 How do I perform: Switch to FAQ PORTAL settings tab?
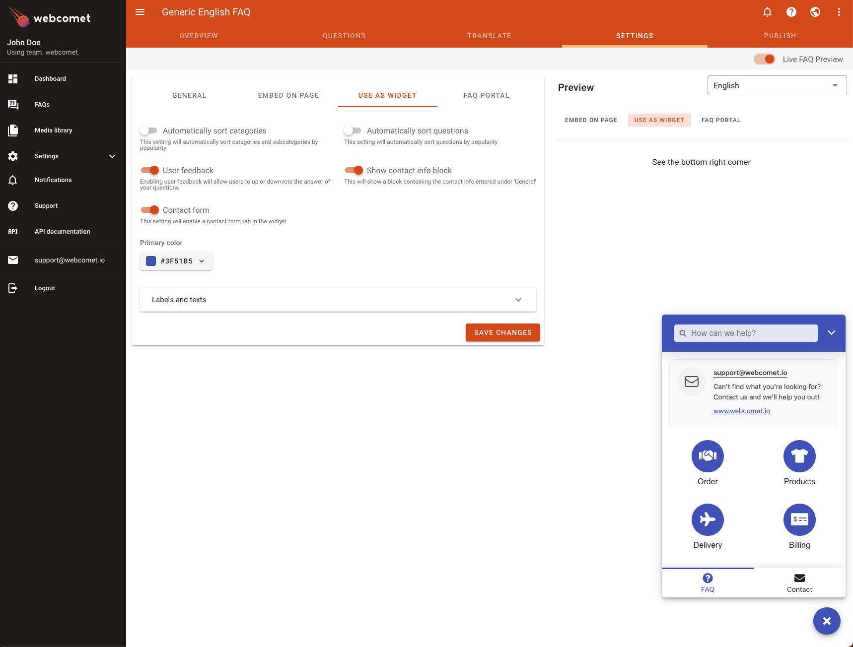pyautogui.click(x=487, y=95)
